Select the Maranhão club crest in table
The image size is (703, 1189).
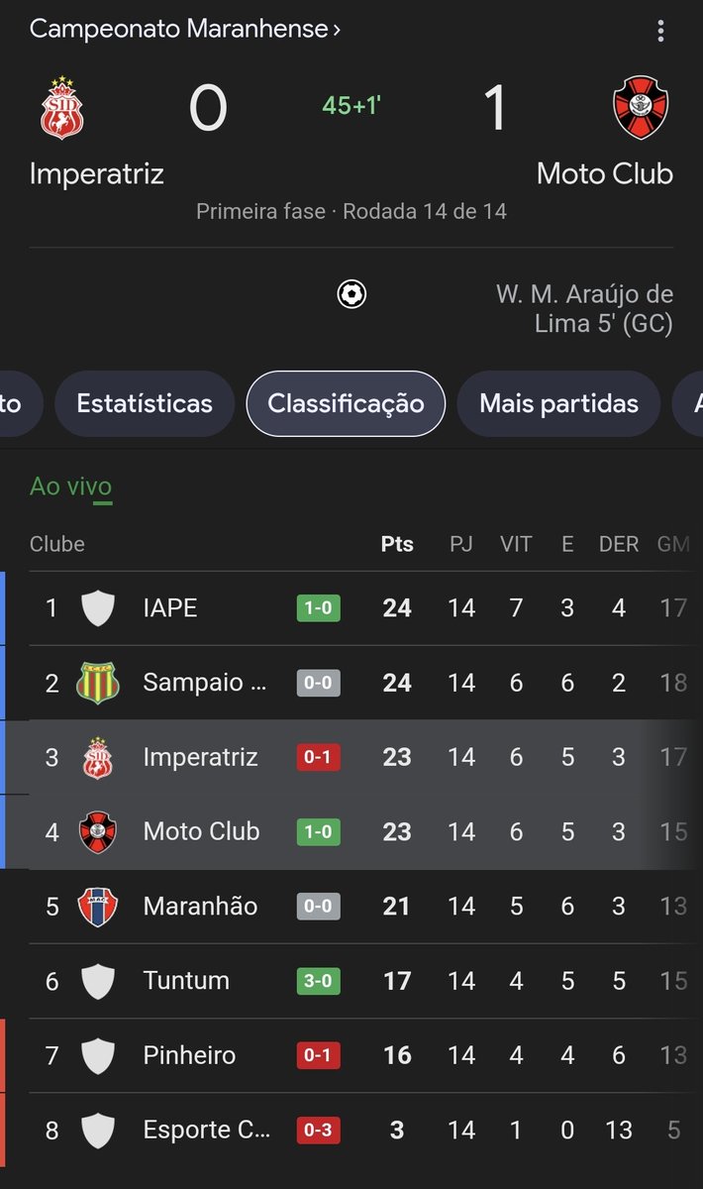(x=97, y=907)
